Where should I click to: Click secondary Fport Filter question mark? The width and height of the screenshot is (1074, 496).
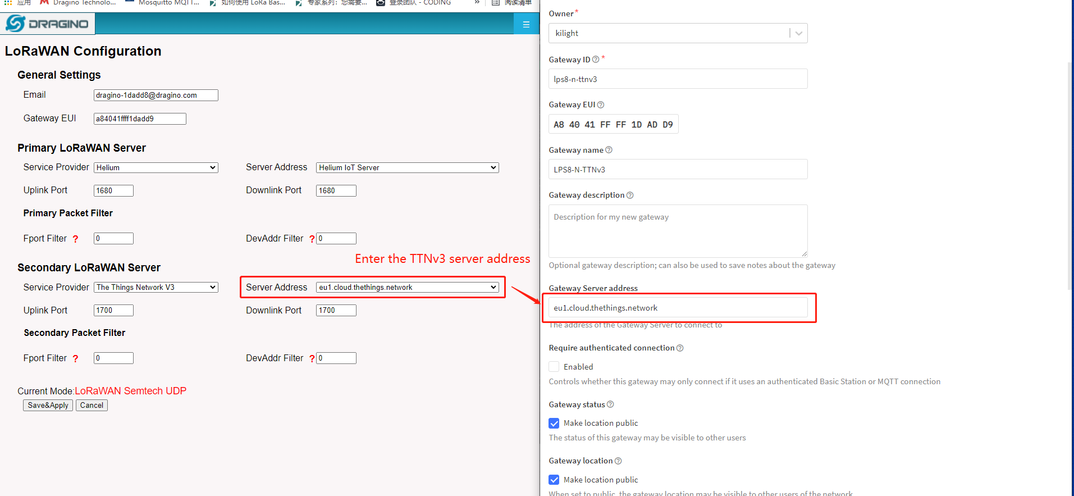(75, 358)
